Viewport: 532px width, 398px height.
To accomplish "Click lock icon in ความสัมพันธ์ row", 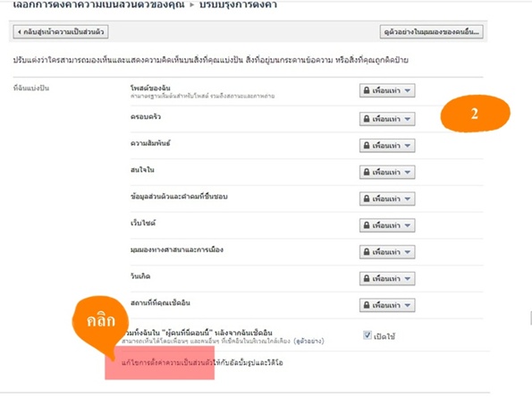I will coord(367,146).
